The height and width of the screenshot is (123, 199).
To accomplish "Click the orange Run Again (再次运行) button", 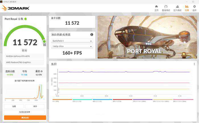I will click(25, 118).
